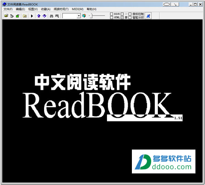Screen dimensions: 205x185
Task: Click the slider track right end
Action: coord(104,16)
